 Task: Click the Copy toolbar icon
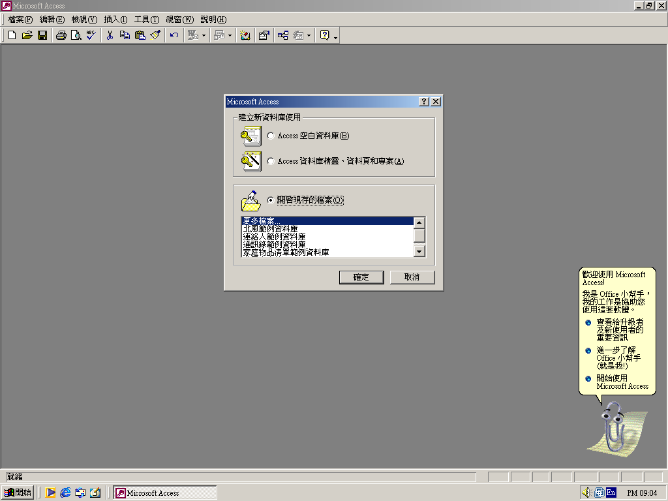(125, 35)
